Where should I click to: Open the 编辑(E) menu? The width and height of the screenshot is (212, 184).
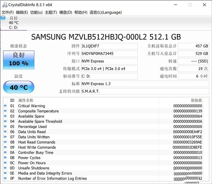pos(22,13)
